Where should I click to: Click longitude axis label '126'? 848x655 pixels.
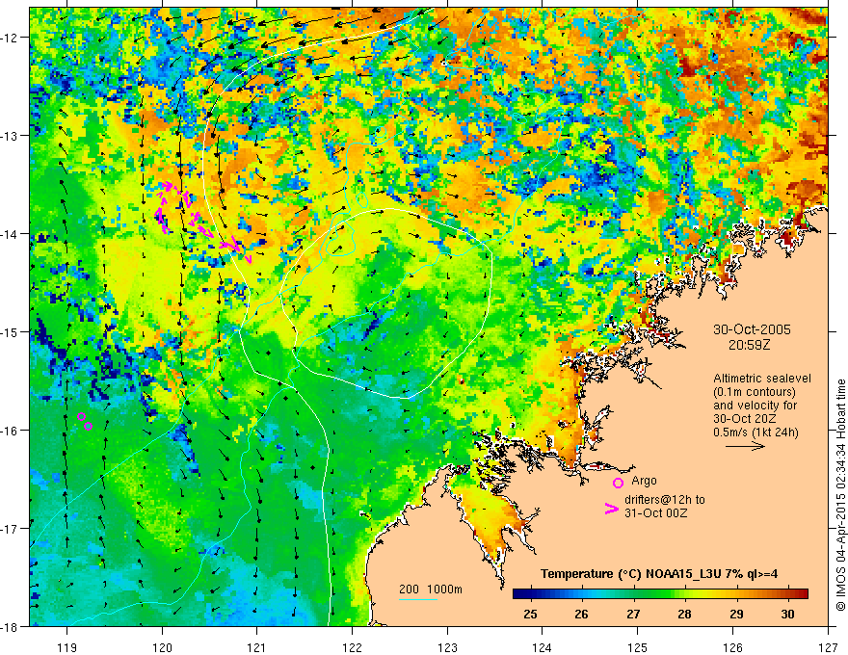click(732, 647)
